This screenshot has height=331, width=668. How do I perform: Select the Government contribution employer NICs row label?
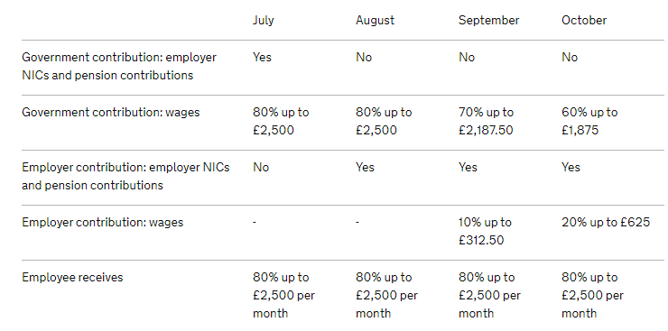(119, 67)
